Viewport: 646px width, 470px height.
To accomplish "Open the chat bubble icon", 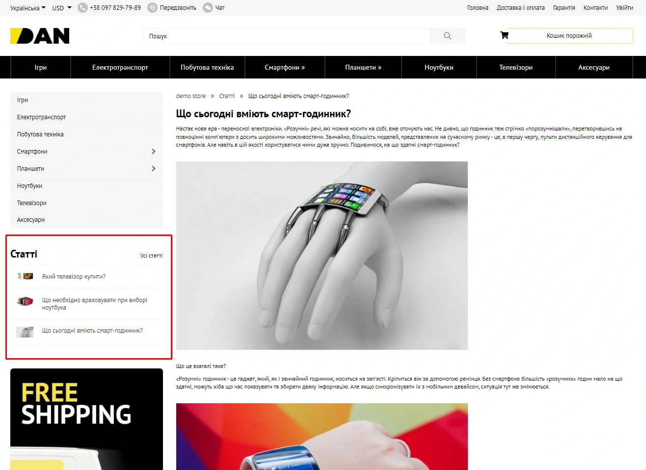I will (x=208, y=8).
